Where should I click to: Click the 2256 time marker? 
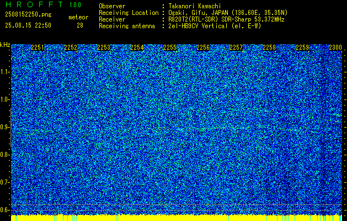[x=203, y=48]
